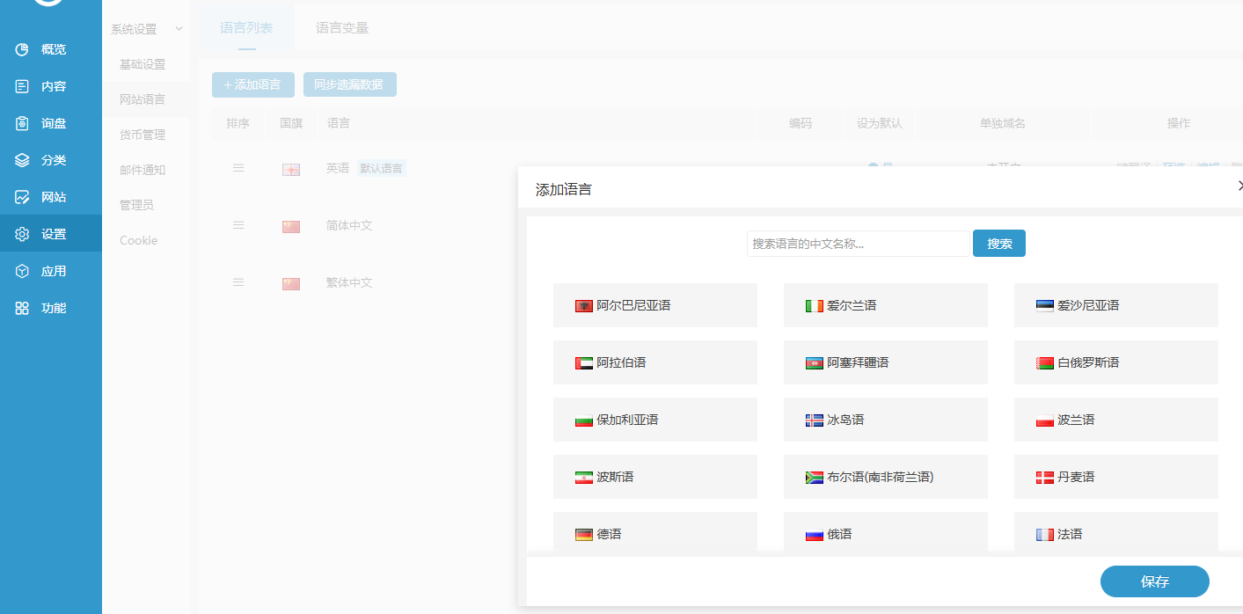Screen dimensions: 1243x614
Task: Focus the language name search field
Action: (x=858, y=244)
